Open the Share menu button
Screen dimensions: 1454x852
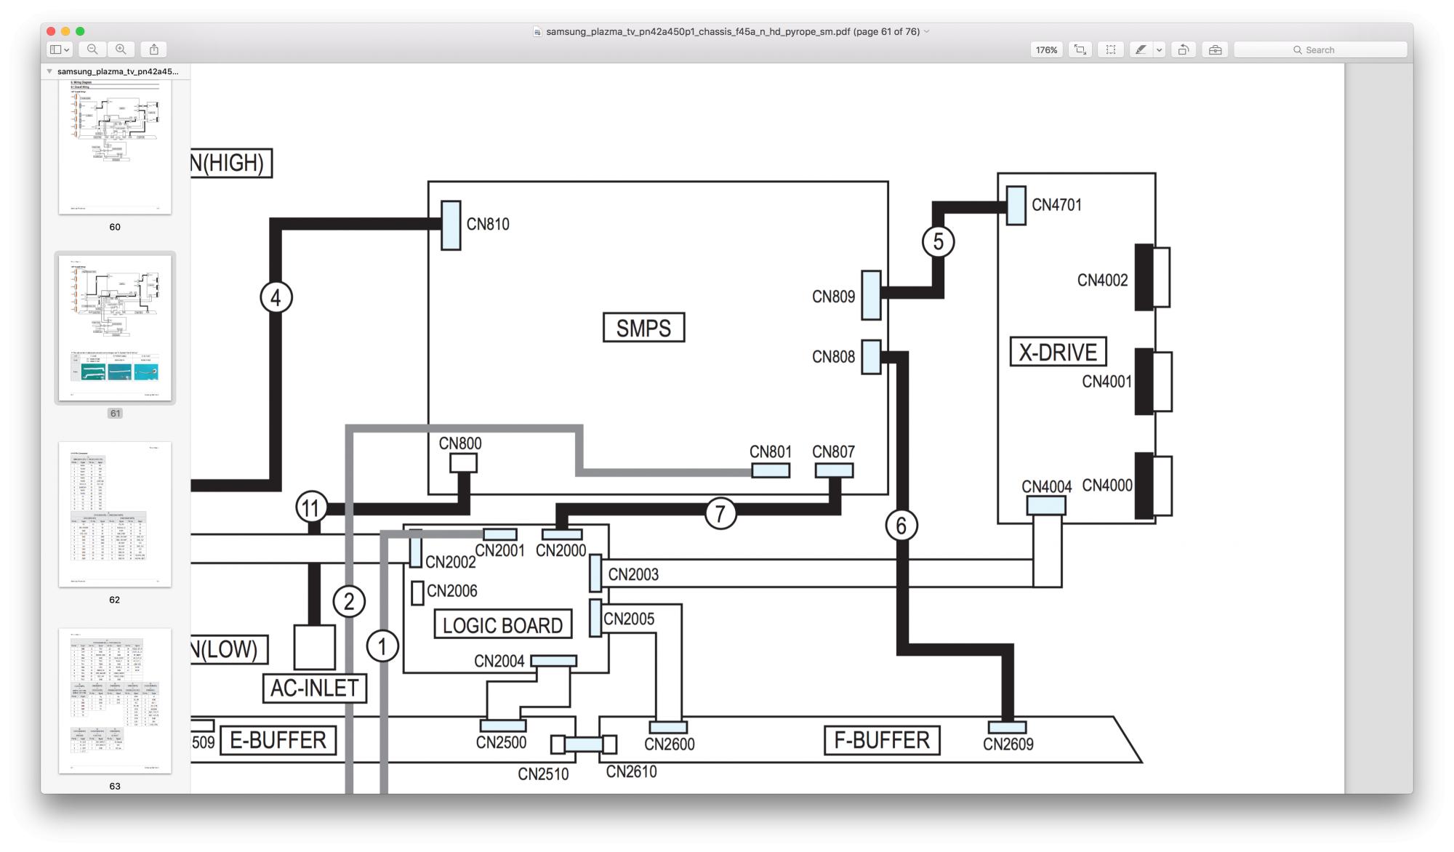(154, 49)
